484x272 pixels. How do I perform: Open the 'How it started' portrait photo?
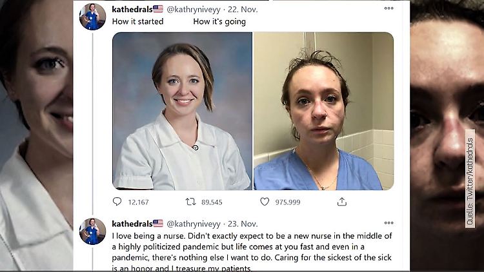182,111
